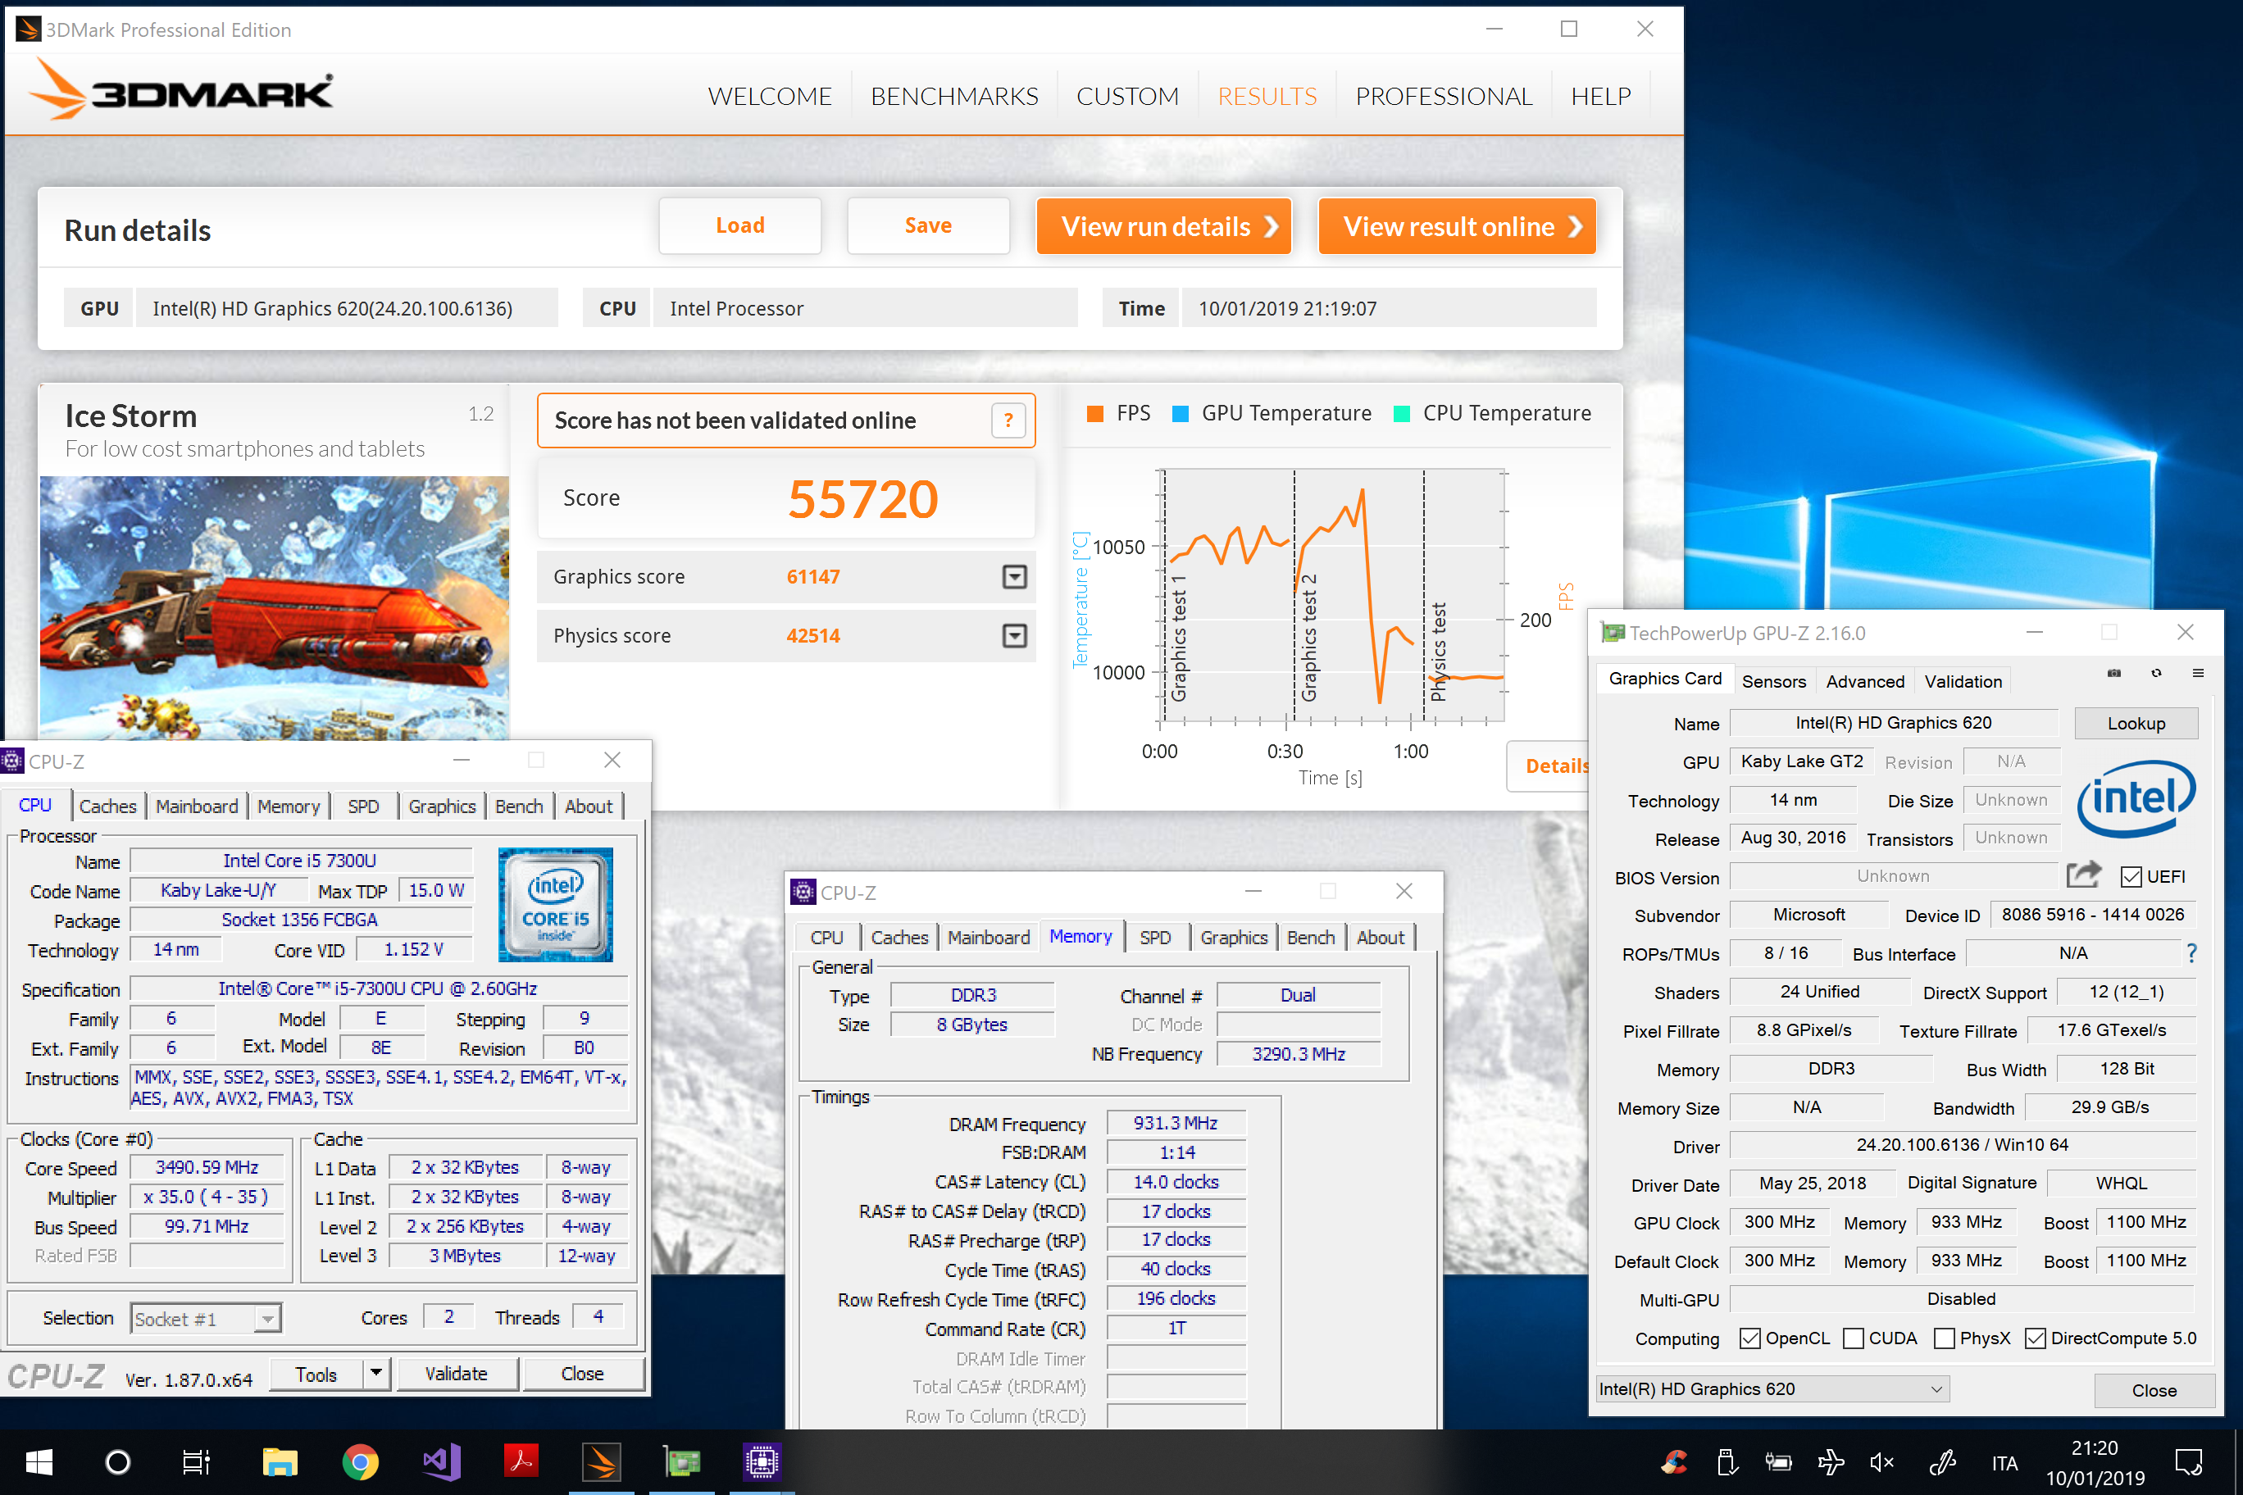Image resolution: width=2243 pixels, height=1495 pixels.
Task: Click the Tools button in CPU-Z
Action: (x=316, y=1373)
